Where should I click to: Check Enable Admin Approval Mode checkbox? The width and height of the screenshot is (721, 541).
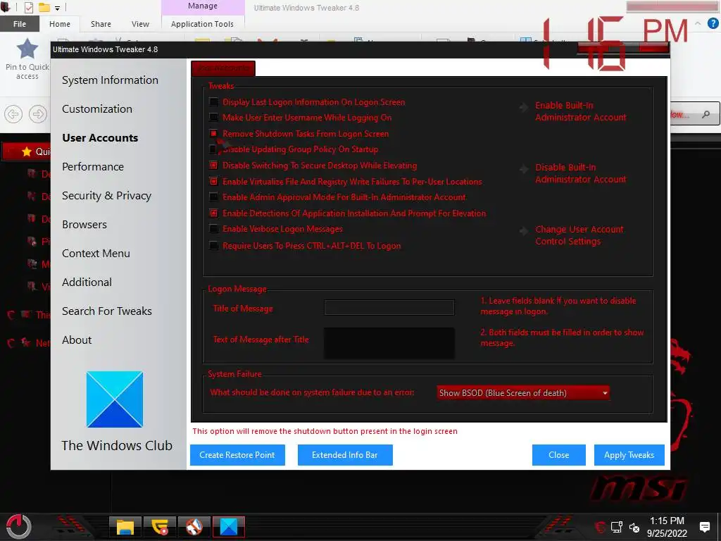pyautogui.click(x=213, y=197)
